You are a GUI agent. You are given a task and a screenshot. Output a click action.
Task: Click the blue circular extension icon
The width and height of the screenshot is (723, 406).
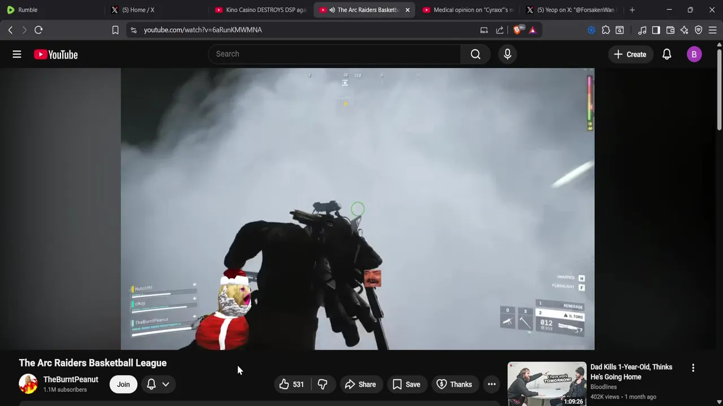tap(591, 30)
